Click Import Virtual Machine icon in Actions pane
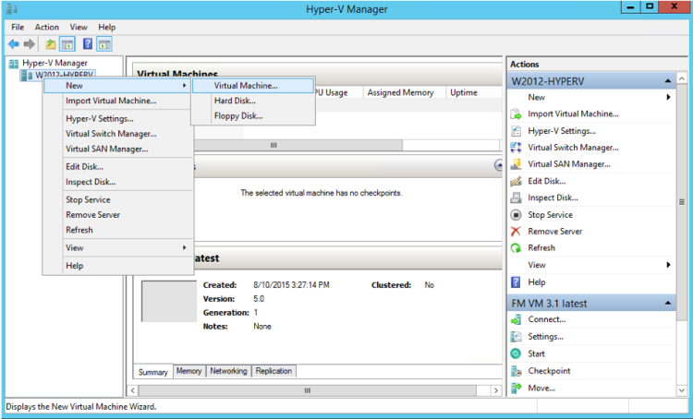The width and height of the screenshot is (693, 419). [x=516, y=114]
